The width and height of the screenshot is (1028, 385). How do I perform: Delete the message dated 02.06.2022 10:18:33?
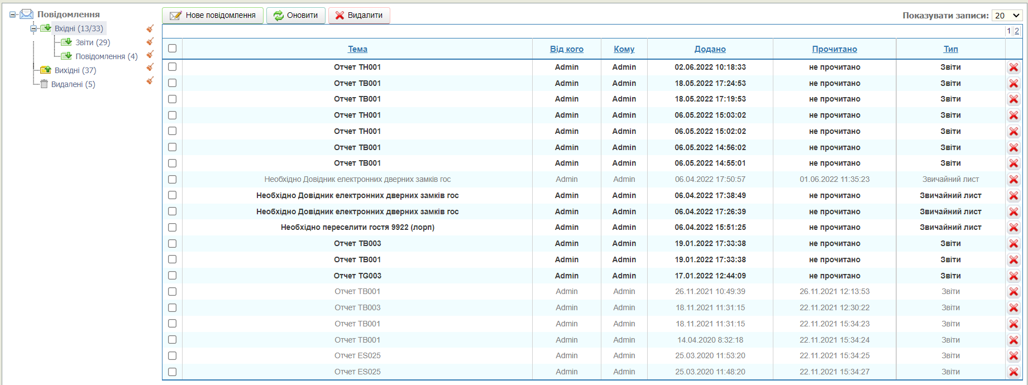pos(1013,68)
